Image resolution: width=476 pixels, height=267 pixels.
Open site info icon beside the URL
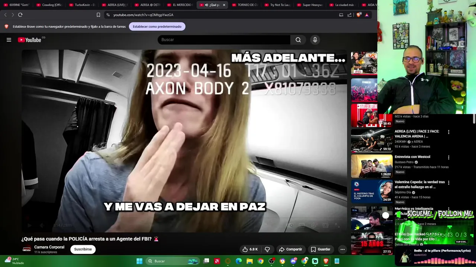pyautogui.click(x=108, y=15)
